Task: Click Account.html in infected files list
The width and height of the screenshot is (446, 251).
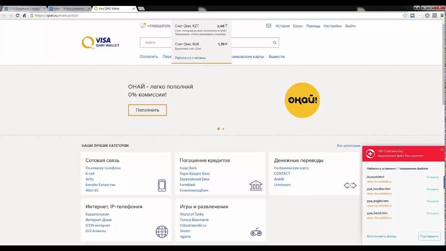Action: (x=375, y=177)
